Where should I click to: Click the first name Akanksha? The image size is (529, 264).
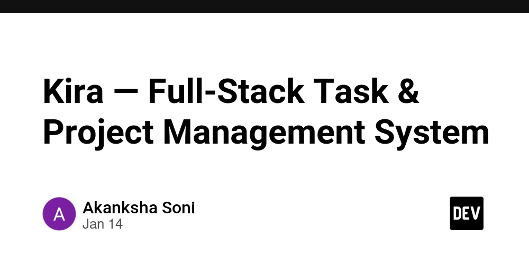point(120,208)
